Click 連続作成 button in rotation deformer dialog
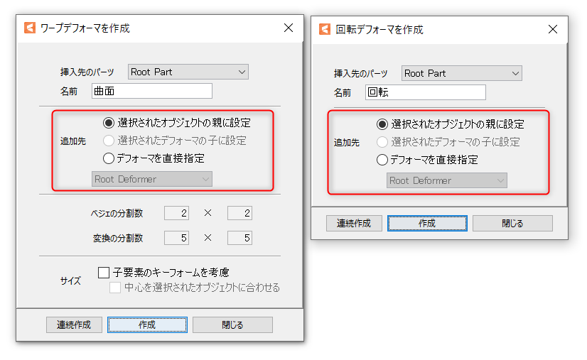The width and height of the screenshot is (587, 360). point(353,223)
